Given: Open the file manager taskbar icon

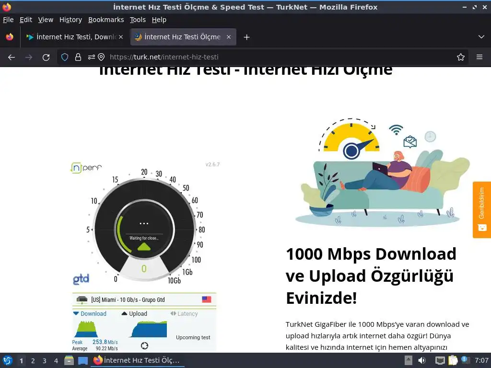Looking at the screenshot, I should (x=69, y=360).
